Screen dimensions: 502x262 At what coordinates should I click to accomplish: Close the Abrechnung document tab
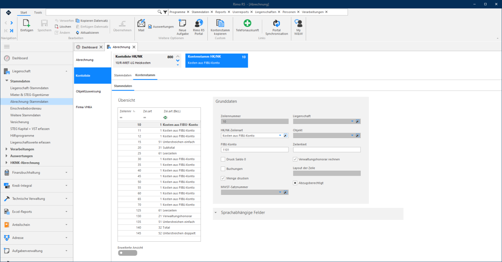click(x=134, y=47)
